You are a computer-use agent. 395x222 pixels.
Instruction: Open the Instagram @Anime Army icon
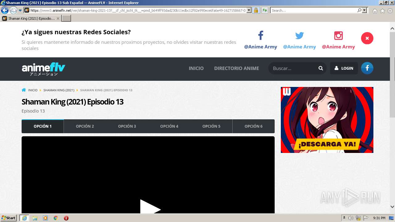[x=339, y=36]
